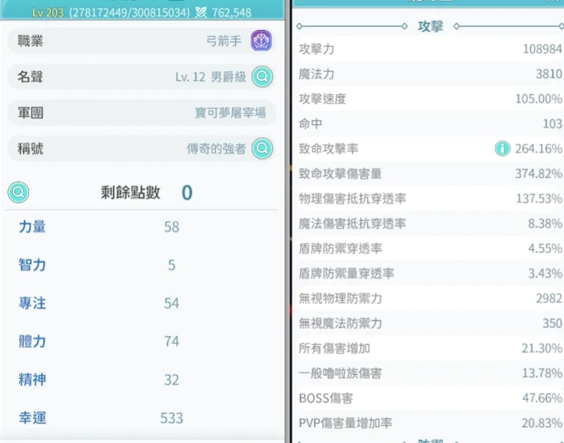This screenshot has height=443, width=564.
Task: Tap the 精神 stat label
Action: 32,380
